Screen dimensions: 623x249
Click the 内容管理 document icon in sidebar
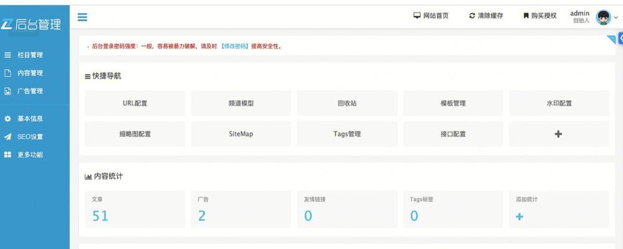(7, 73)
